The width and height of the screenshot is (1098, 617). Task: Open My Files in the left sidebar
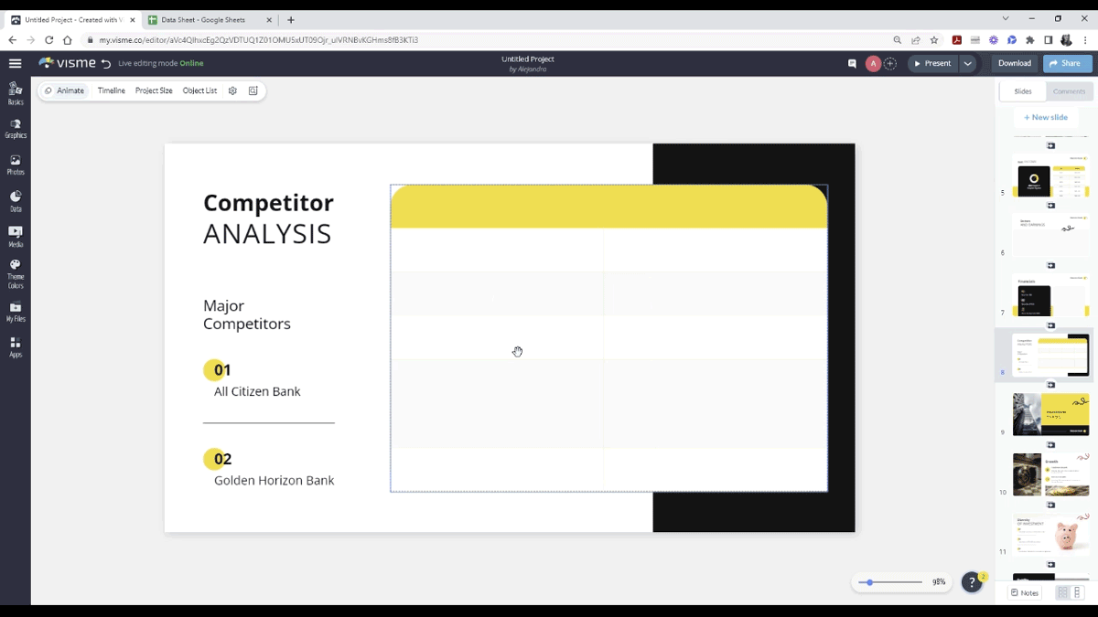pos(15,312)
